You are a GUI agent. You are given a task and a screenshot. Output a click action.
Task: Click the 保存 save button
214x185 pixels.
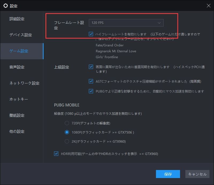coord(168,174)
